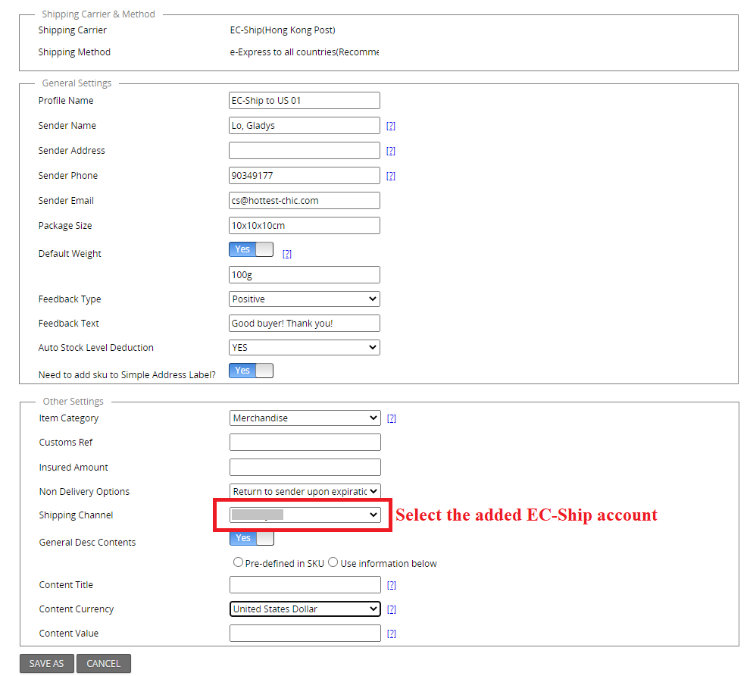Select Use information below radio option
The height and width of the screenshot is (676, 750).
[333, 562]
